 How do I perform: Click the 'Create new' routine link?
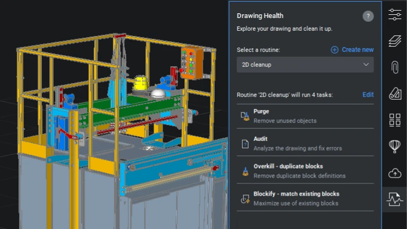pyautogui.click(x=352, y=50)
